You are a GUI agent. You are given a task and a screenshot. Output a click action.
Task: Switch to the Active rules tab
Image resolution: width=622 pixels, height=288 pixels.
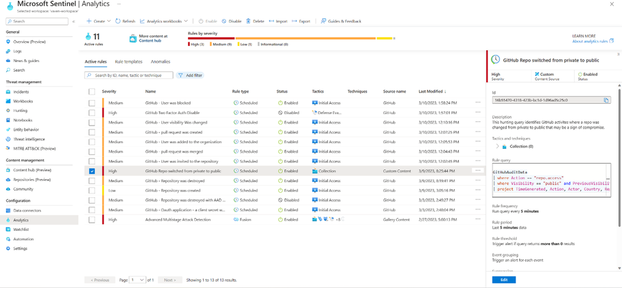click(96, 62)
